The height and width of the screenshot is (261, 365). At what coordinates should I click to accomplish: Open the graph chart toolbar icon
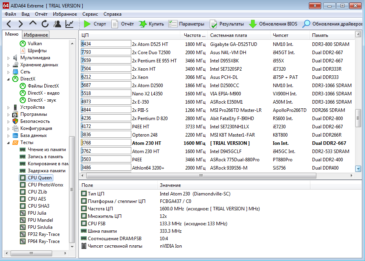[69, 24]
